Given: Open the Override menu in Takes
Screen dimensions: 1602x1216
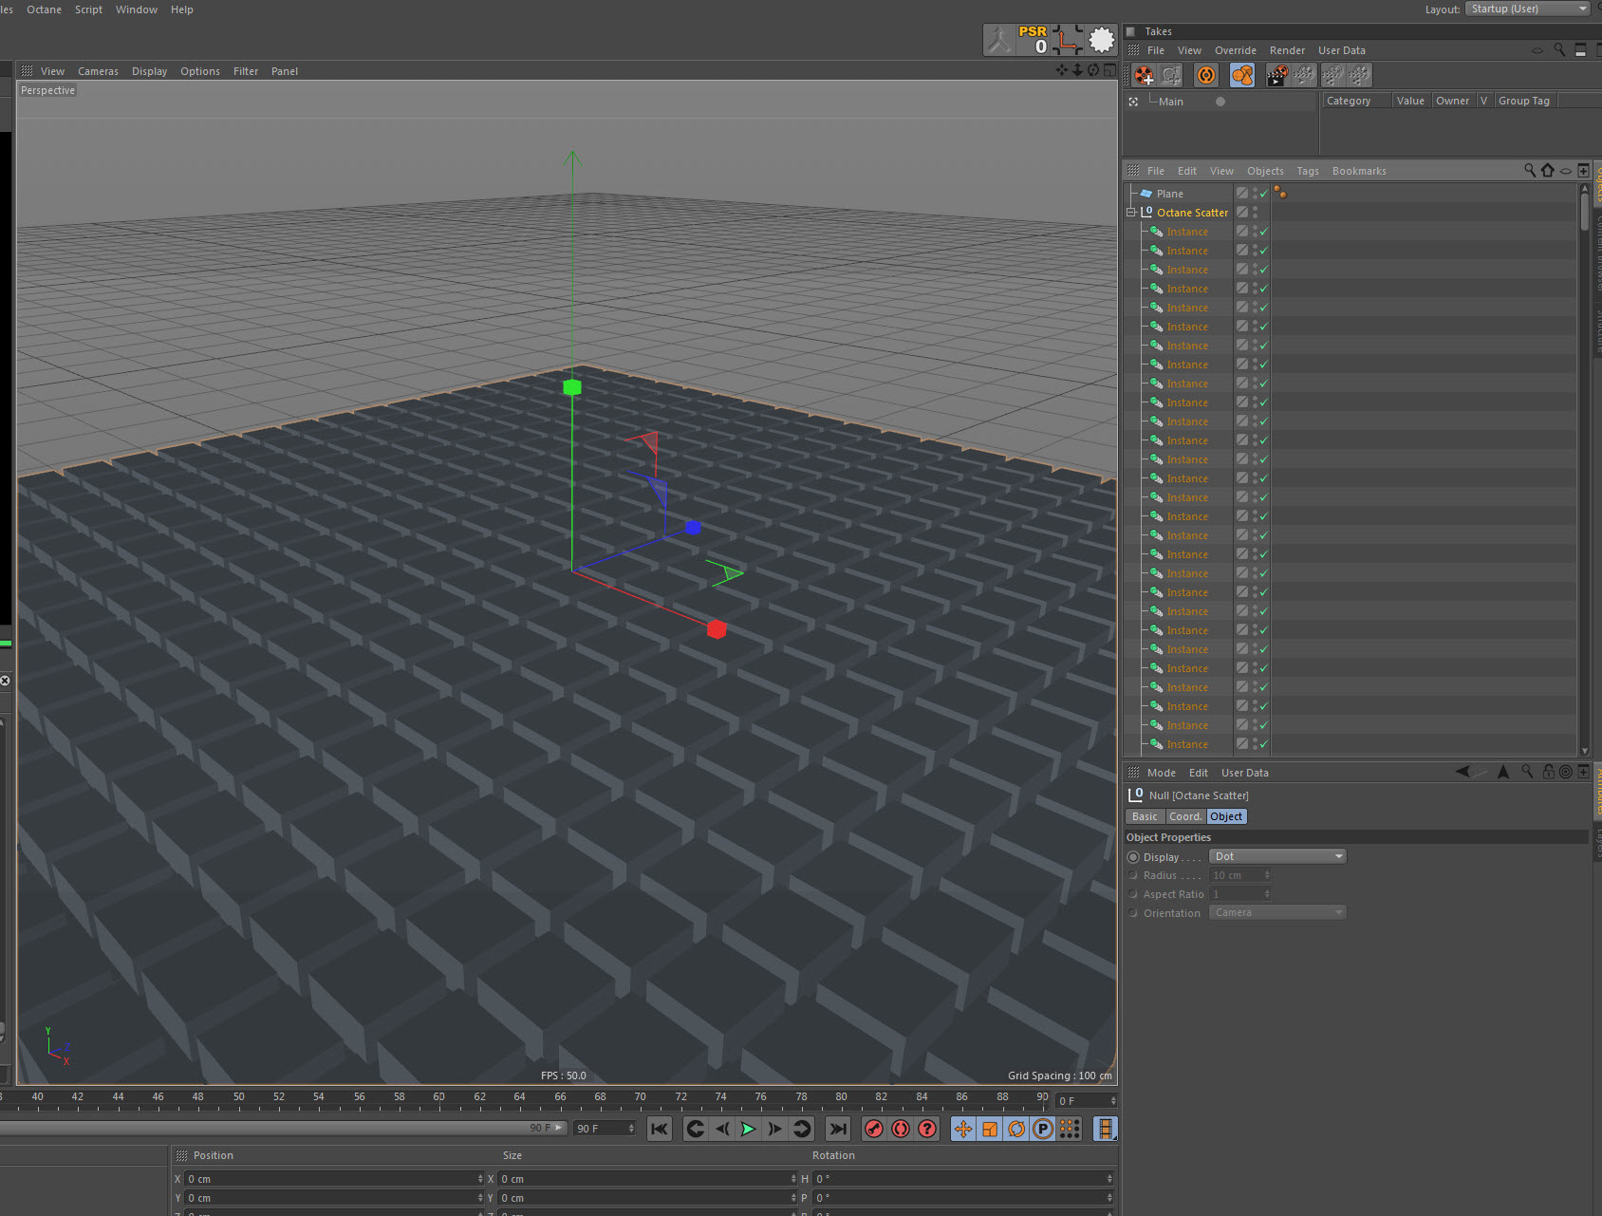Looking at the screenshot, I should (1235, 50).
